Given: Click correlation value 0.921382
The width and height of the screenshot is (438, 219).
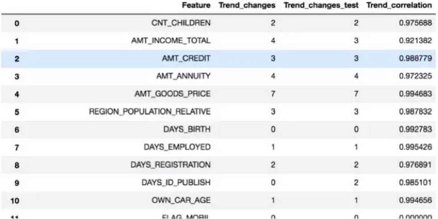Looking at the screenshot, I should tap(415, 41).
